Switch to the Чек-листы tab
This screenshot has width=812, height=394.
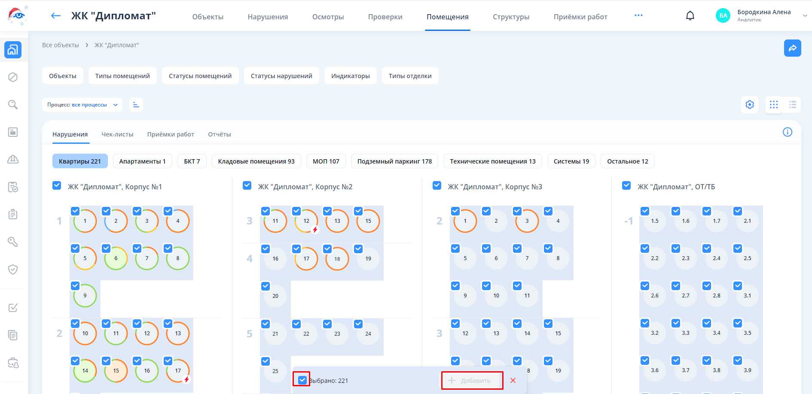[x=117, y=134]
